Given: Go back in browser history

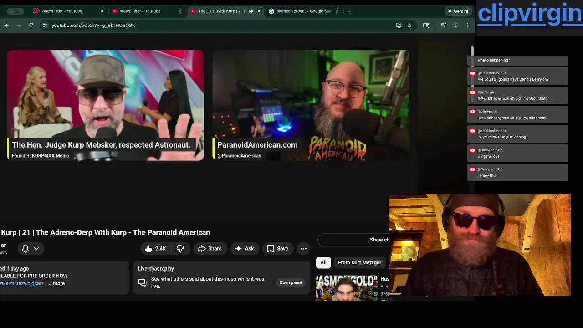Looking at the screenshot, I should (7, 26).
